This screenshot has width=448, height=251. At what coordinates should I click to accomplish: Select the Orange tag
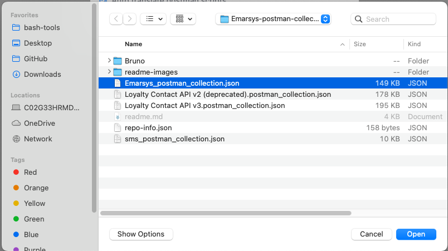click(36, 188)
